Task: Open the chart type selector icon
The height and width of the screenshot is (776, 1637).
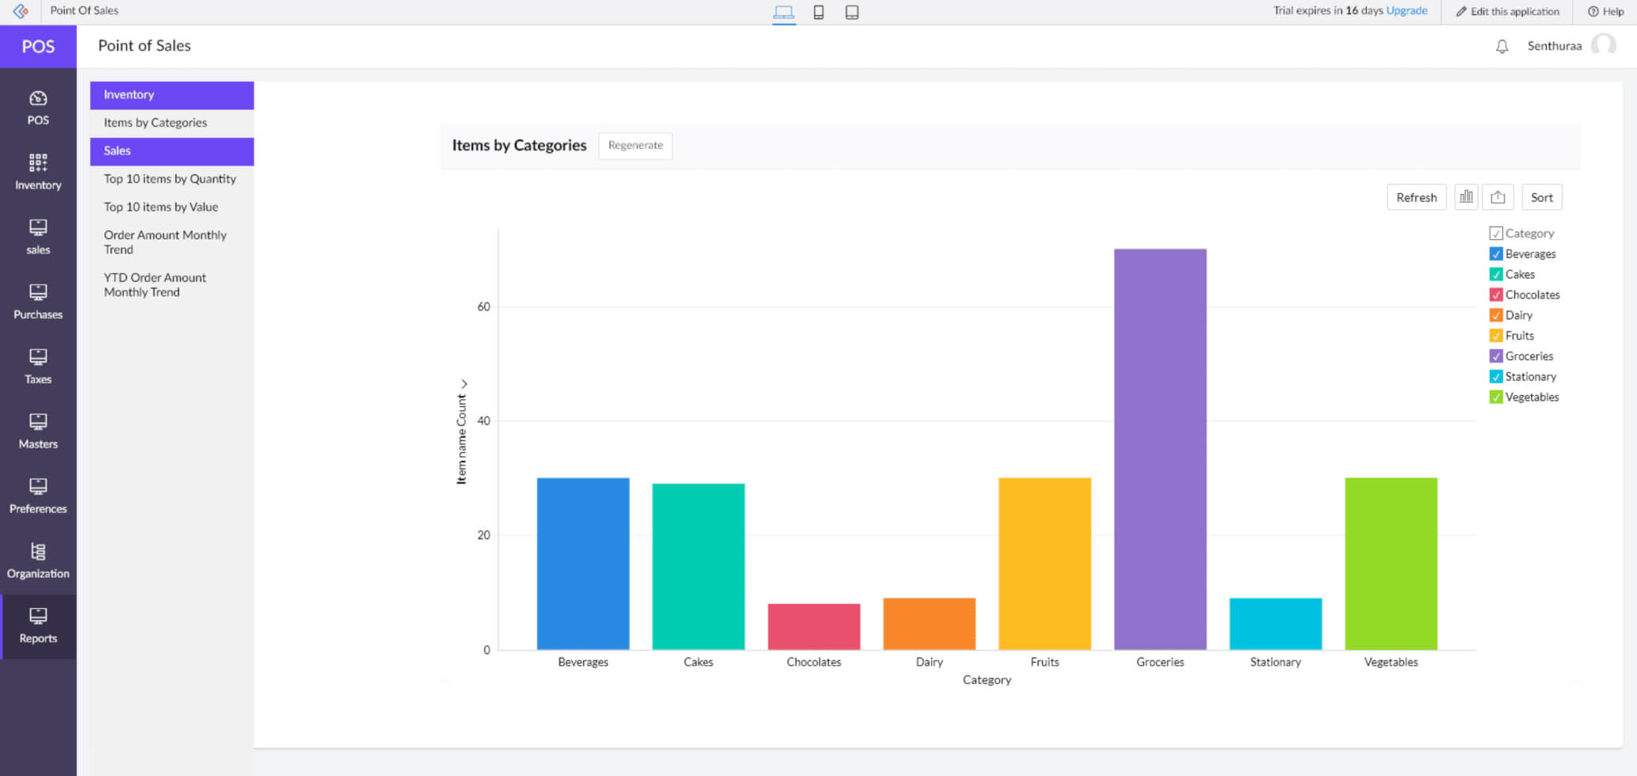Action: coord(1466,196)
